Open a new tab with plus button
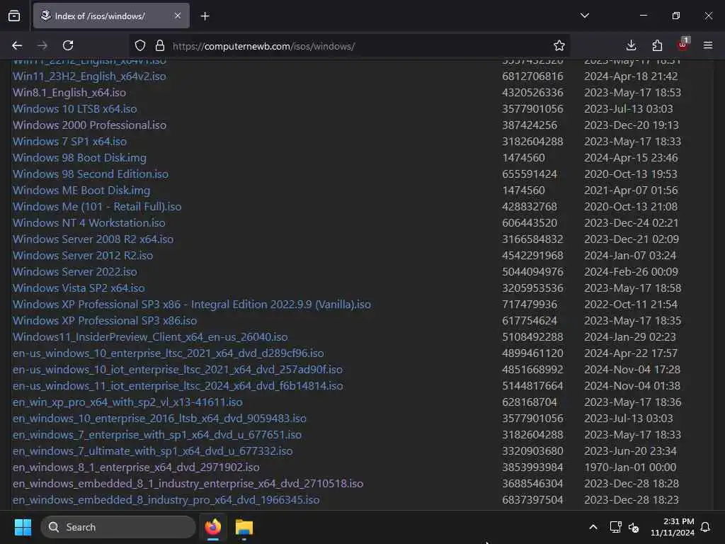This screenshot has height=544, width=725. click(x=205, y=16)
